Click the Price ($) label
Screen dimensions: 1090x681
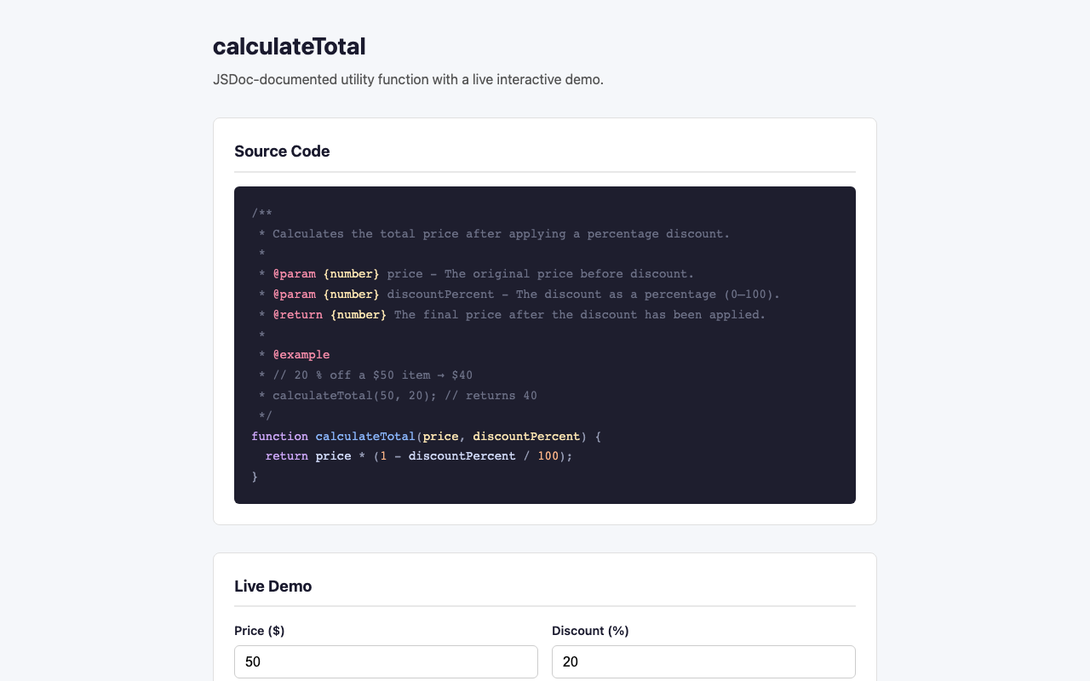click(260, 631)
